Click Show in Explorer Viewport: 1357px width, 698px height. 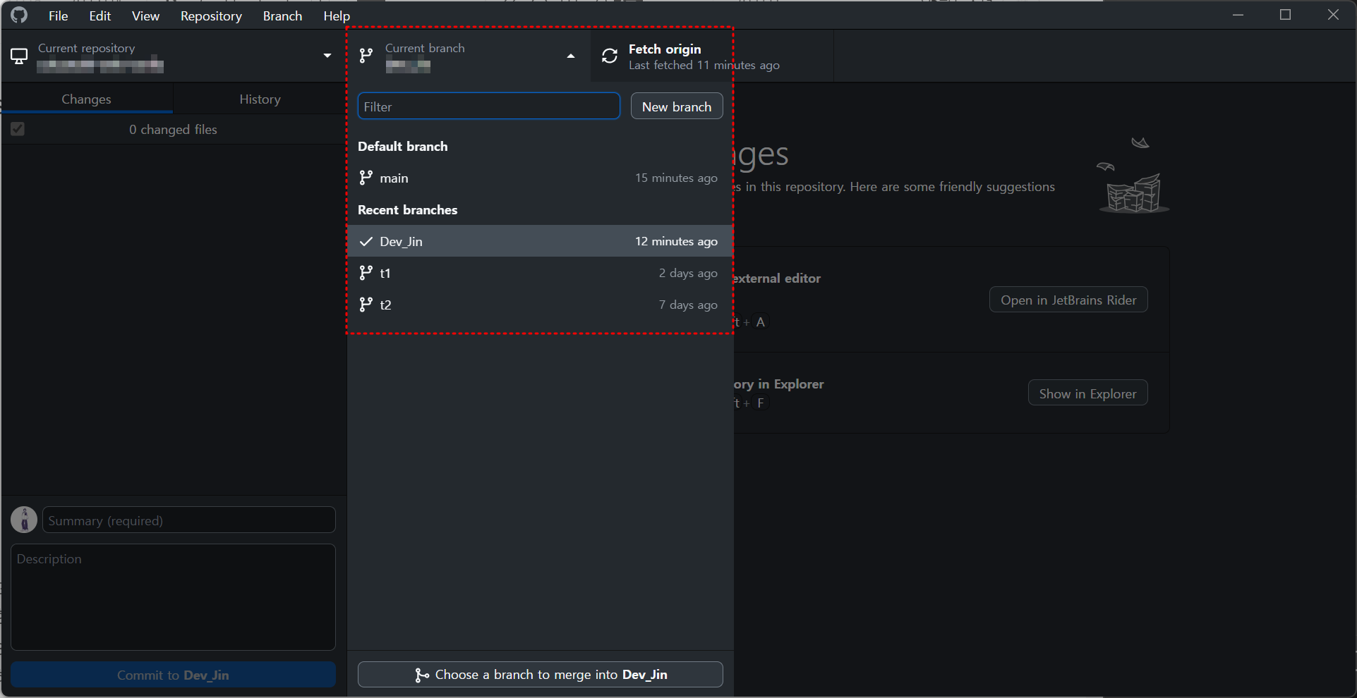1087,393
